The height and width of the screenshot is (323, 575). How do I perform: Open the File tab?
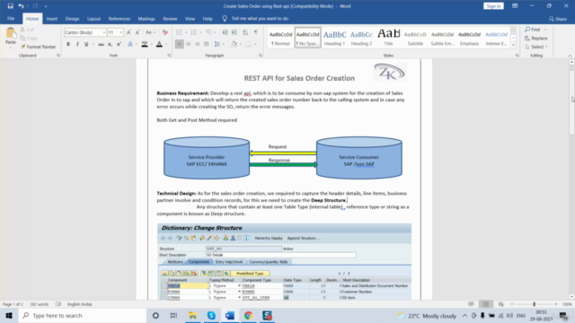(11, 19)
